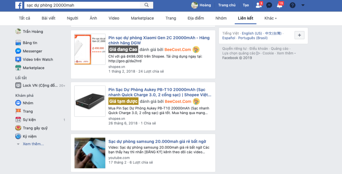This screenshot has width=342, height=174.
Task: Click BeeCost.Com in Aukey result
Action: [178, 101]
